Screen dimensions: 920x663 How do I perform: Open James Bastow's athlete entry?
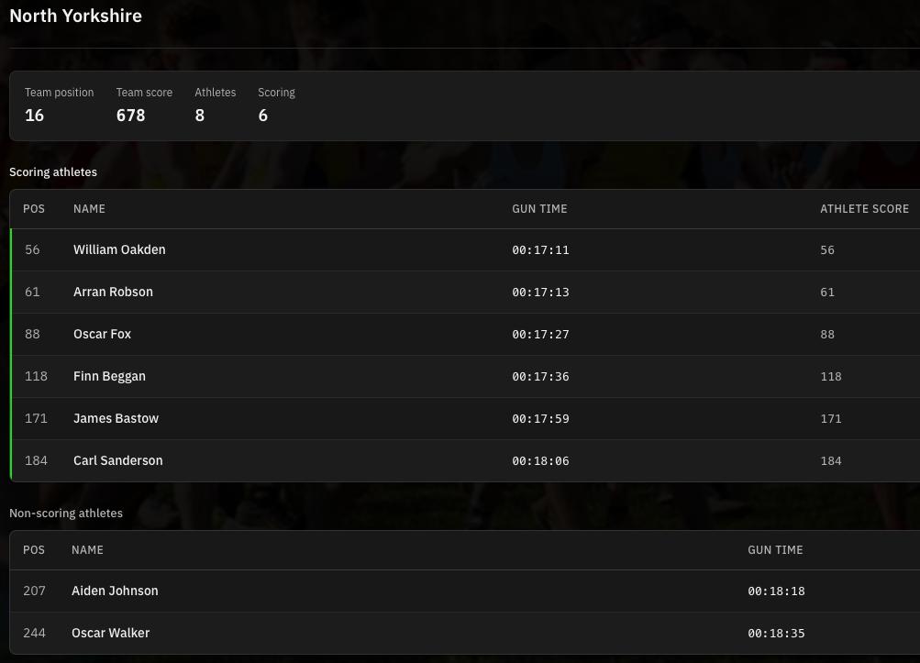116,418
